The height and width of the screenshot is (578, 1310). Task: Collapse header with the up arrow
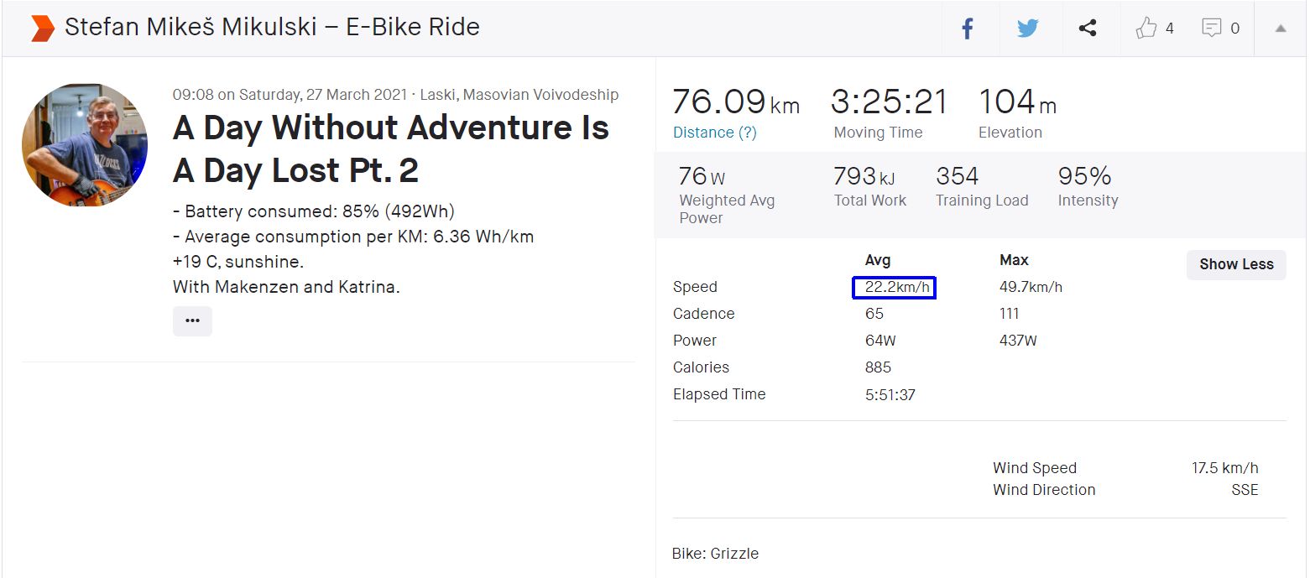click(1281, 29)
